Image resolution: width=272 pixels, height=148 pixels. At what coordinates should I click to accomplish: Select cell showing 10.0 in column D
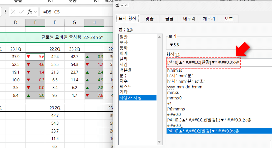pyautogui.click(x=16, y=80)
